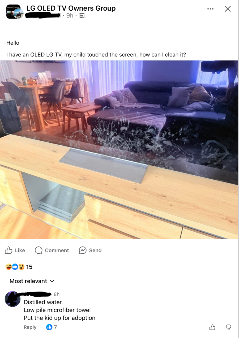Click the Messenger Send icon
This screenshot has width=239, height=338.
(x=83, y=250)
